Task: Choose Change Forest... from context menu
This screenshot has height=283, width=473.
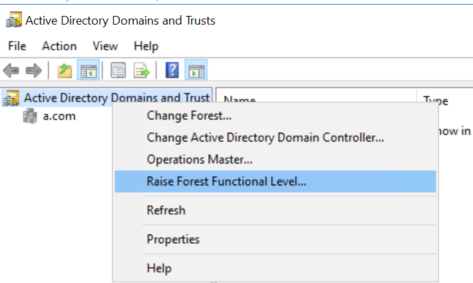Action: pyautogui.click(x=275, y=116)
